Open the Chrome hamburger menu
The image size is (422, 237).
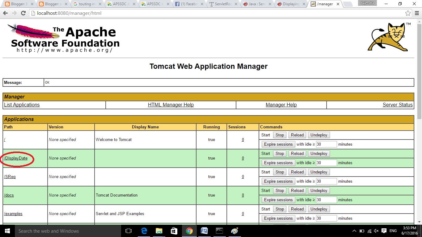tap(416, 13)
